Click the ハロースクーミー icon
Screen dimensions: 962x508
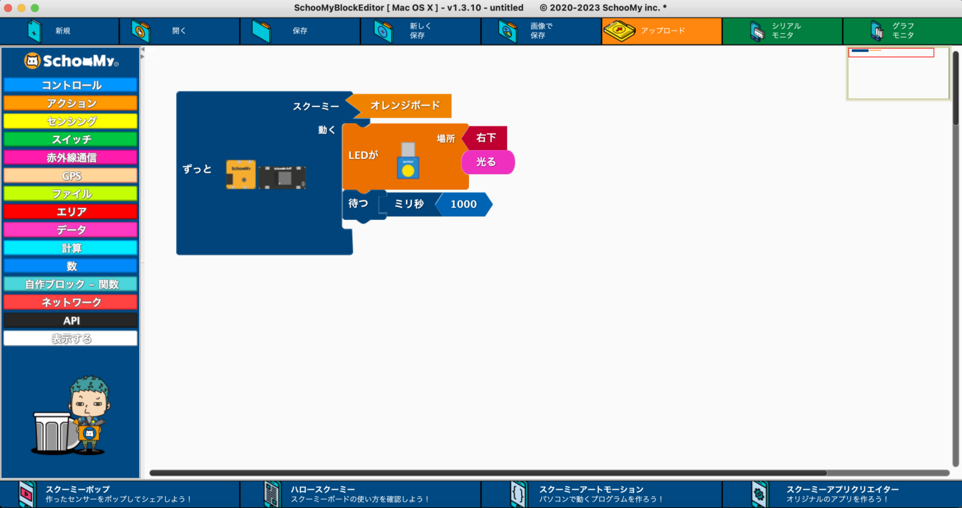(x=272, y=494)
